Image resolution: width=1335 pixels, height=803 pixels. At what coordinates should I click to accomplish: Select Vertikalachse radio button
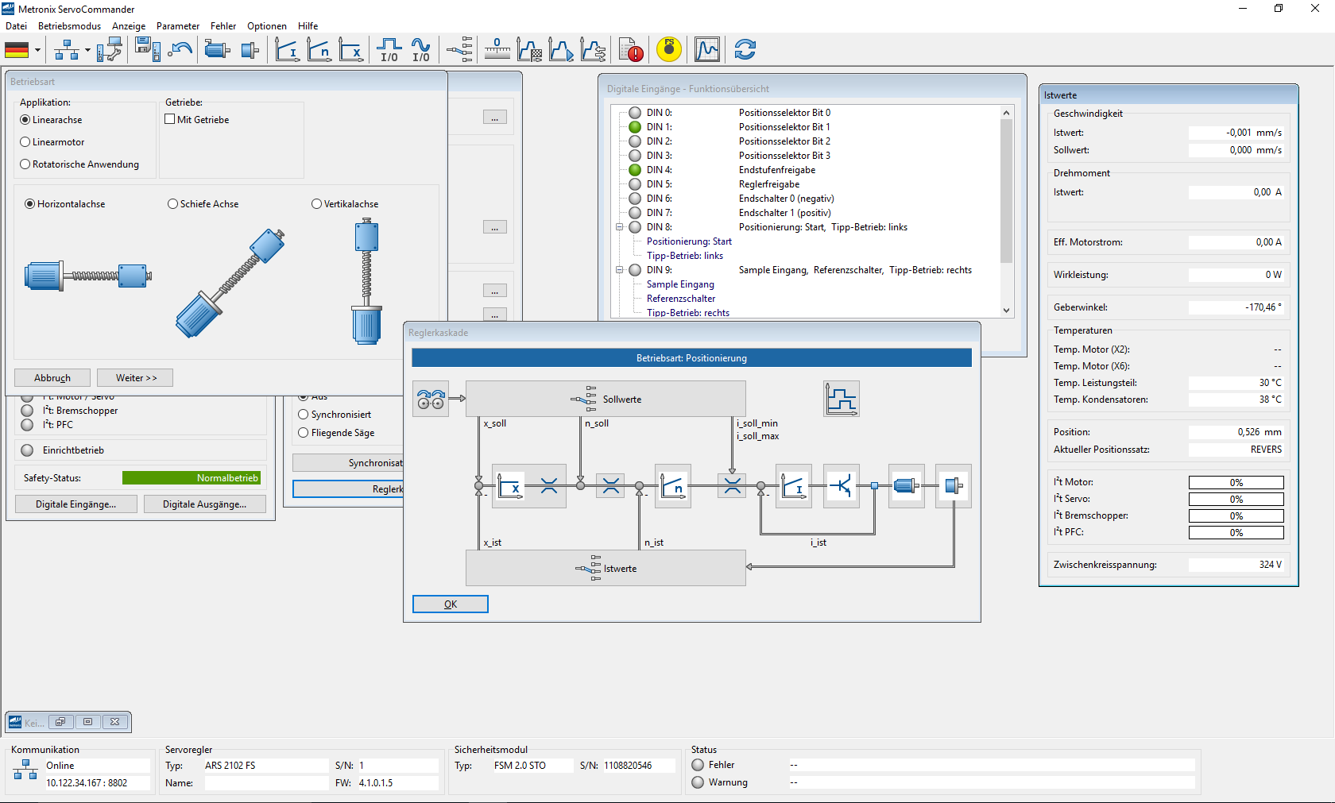317,204
